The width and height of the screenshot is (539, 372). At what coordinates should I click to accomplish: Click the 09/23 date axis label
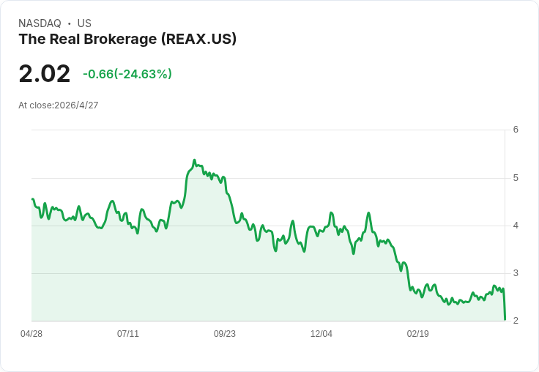click(x=225, y=334)
